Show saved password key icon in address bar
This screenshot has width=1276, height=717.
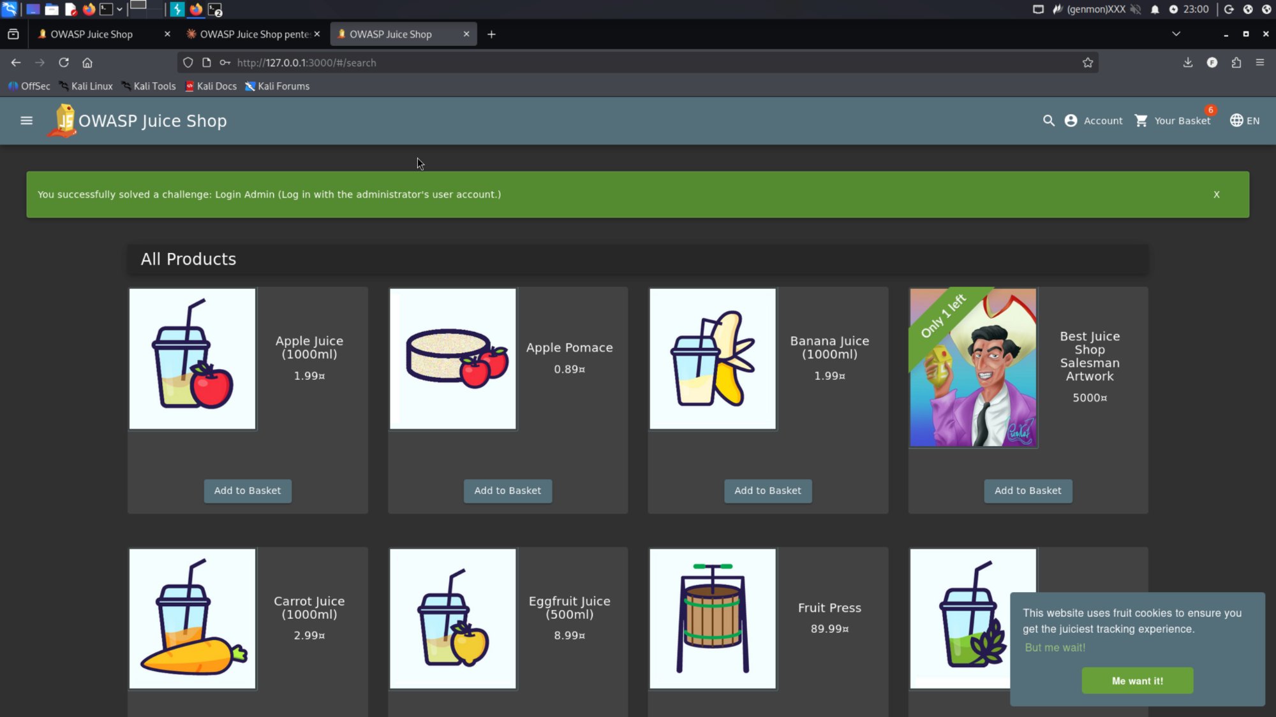coord(225,62)
